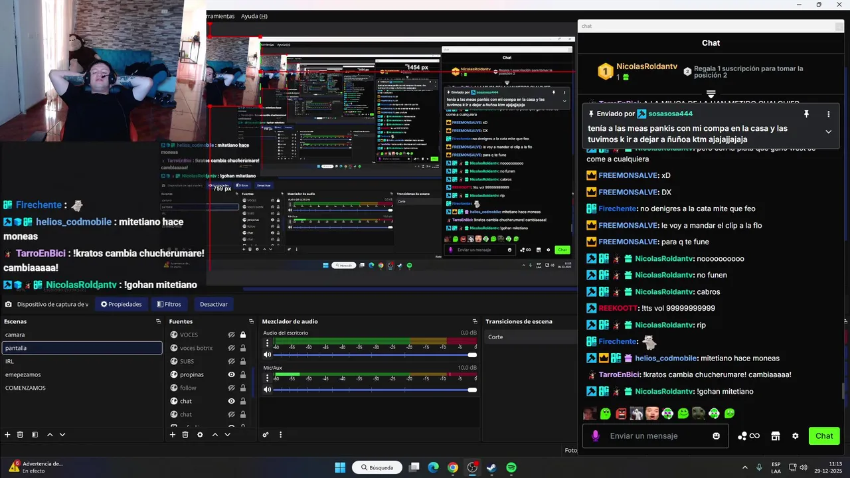Move scene up arrow in Escenas panel
Viewport: 850px width, 478px height.
point(50,434)
